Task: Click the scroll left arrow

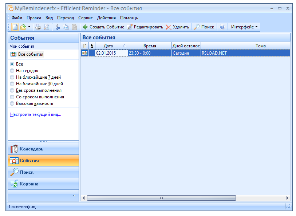Action: tap(84, 198)
